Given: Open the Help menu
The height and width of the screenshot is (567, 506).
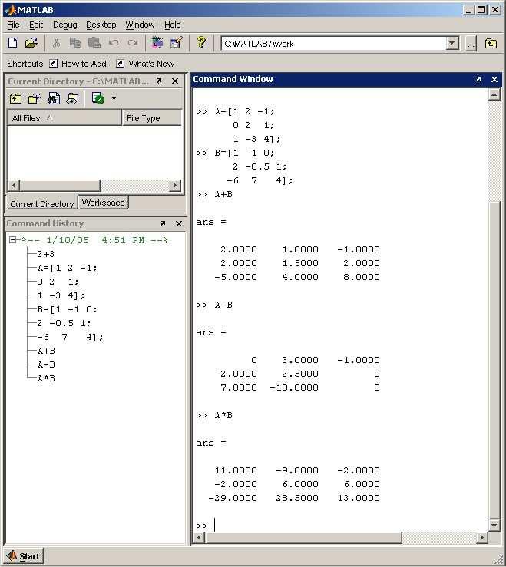Looking at the screenshot, I should [172, 25].
